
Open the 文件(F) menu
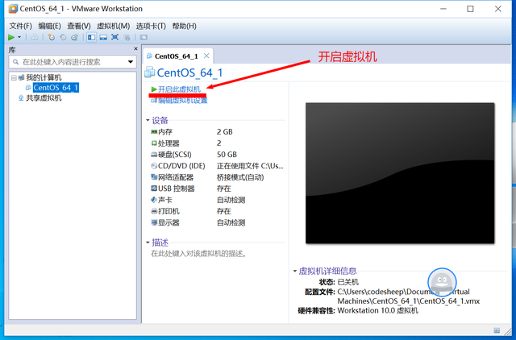[x=20, y=26]
